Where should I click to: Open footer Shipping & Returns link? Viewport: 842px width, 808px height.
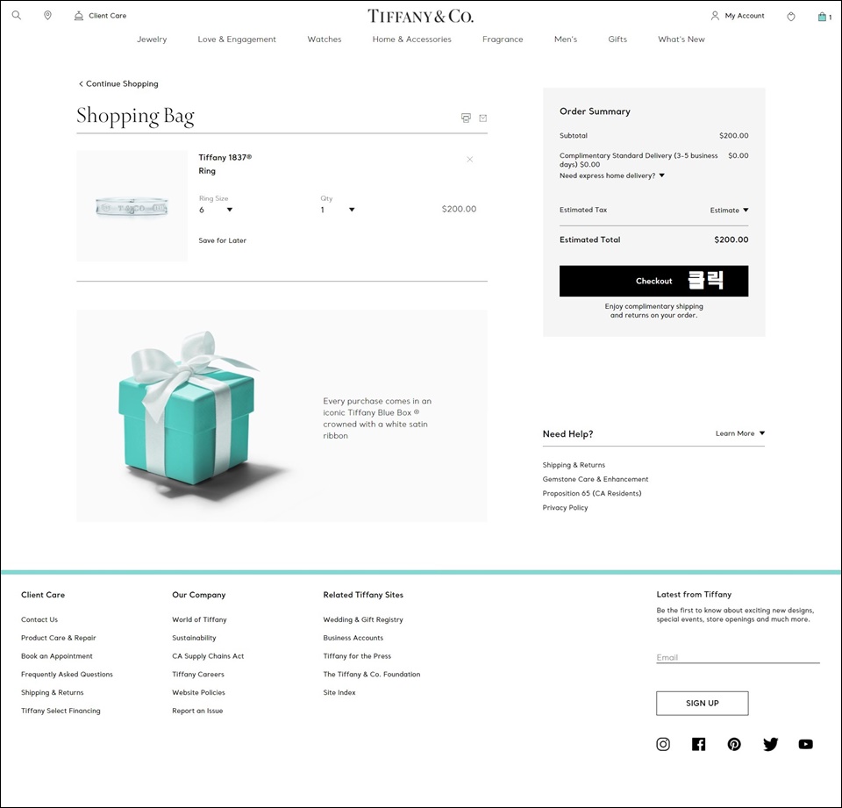pyautogui.click(x=52, y=693)
